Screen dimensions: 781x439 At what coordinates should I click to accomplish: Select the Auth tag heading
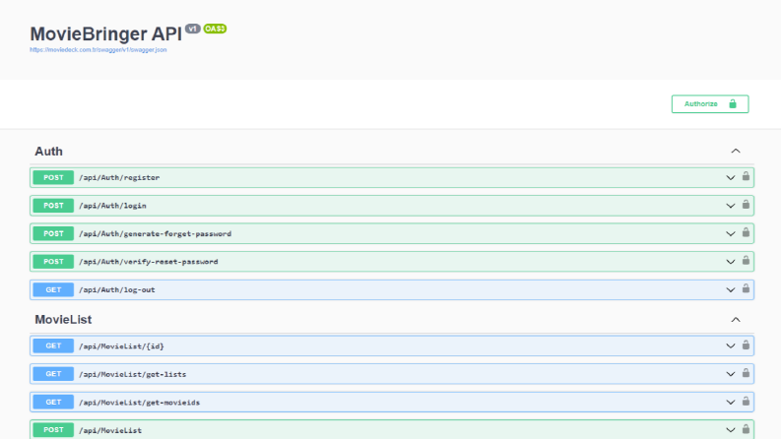click(49, 152)
